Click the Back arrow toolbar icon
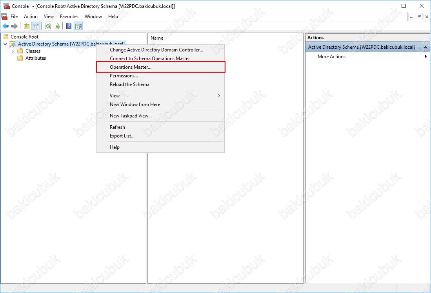431x293 pixels. coord(5,26)
